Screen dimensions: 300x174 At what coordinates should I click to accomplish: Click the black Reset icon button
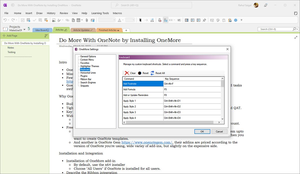(140, 73)
